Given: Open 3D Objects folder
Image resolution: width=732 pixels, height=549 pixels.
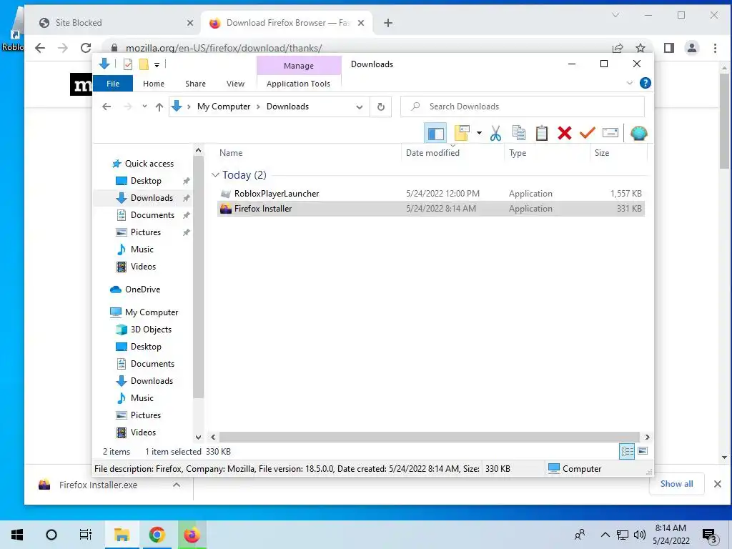Looking at the screenshot, I should [151, 330].
